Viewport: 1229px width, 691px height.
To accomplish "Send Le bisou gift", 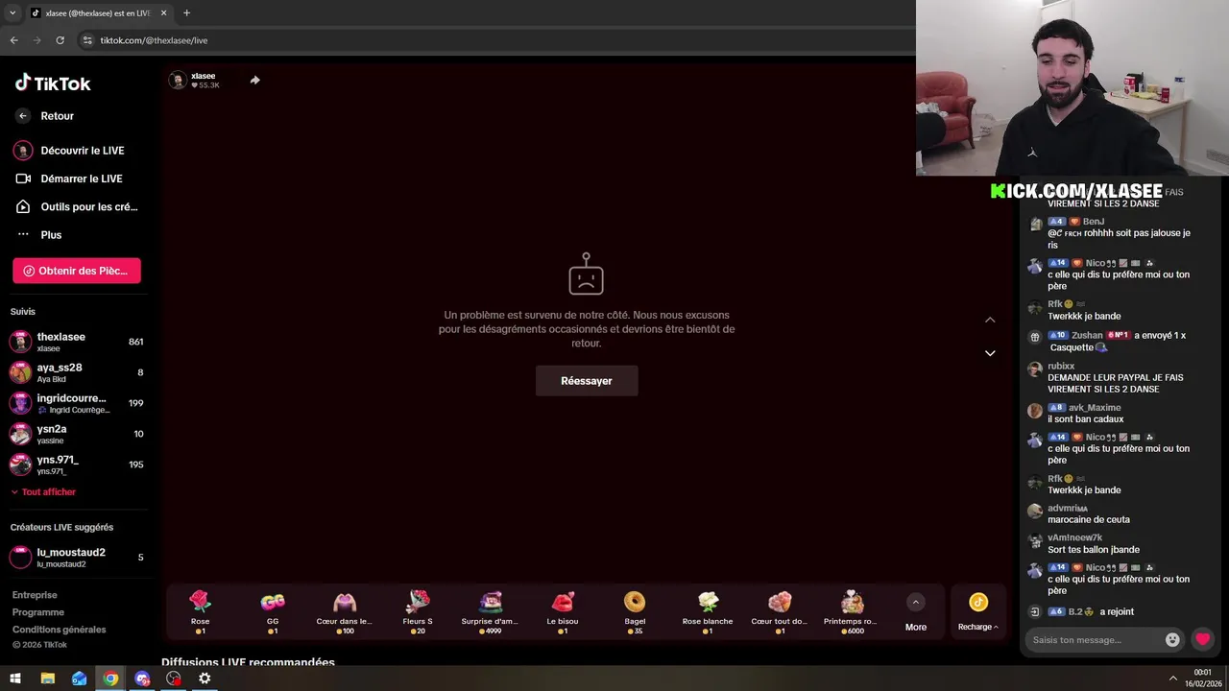I will 563,611.
